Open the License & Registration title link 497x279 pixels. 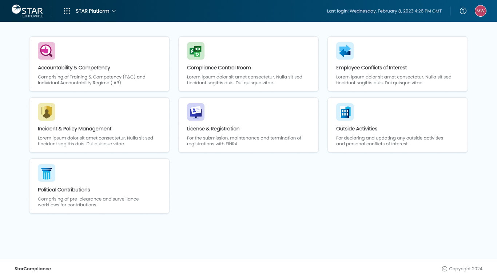[213, 129]
